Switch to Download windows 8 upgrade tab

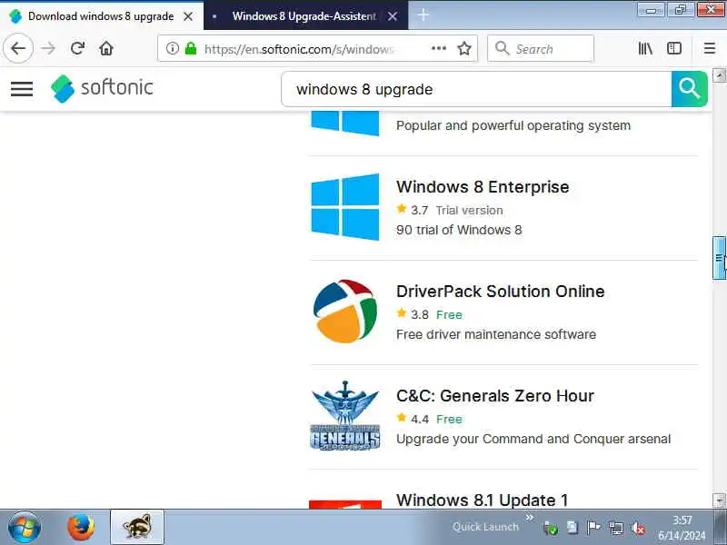(101, 16)
